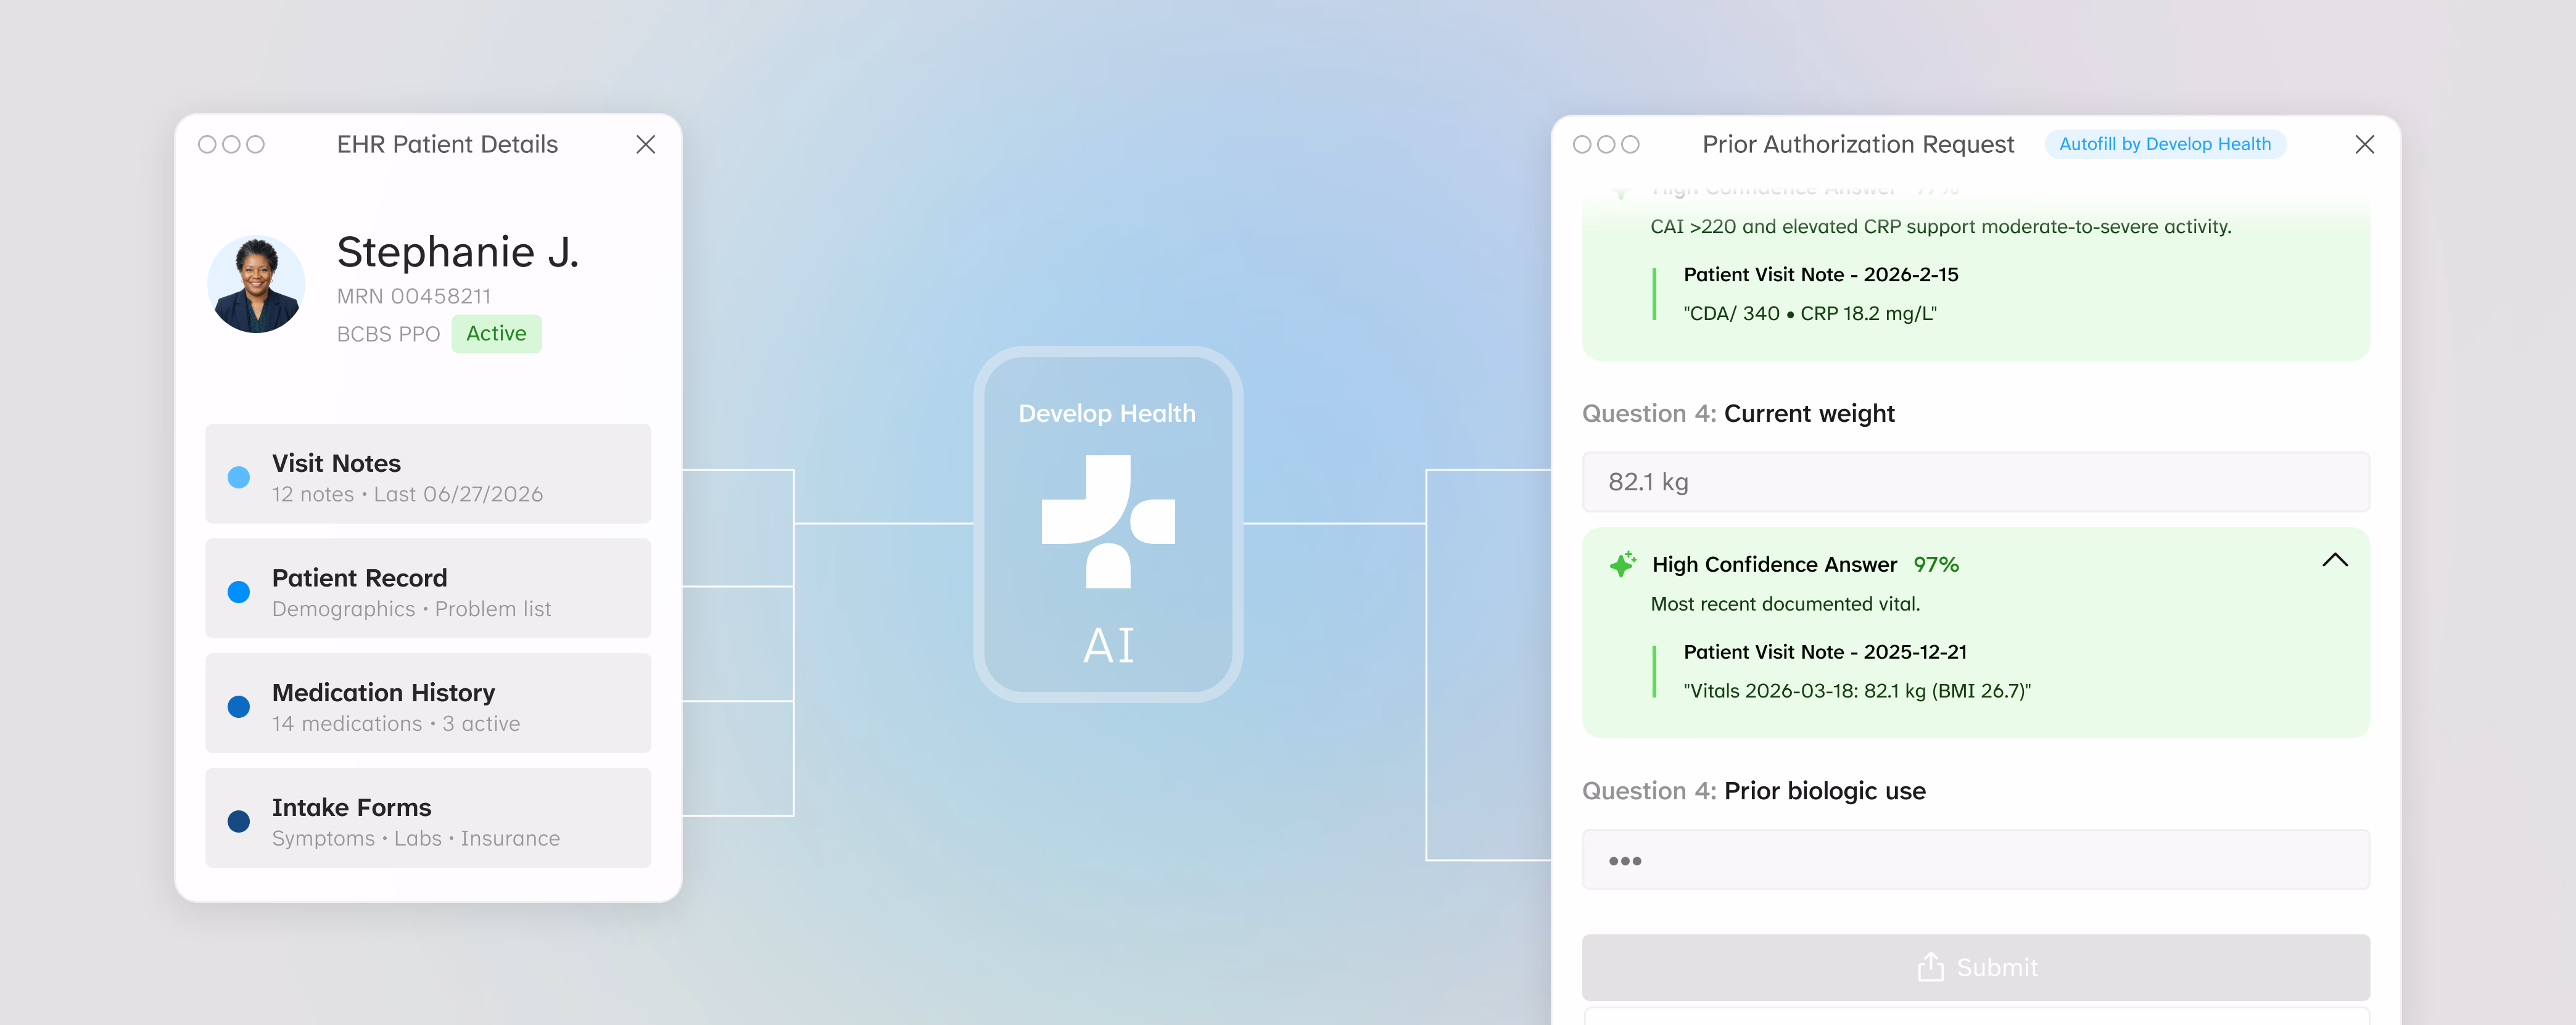Click the green sparkle icon beside High Confidence Answer

pos(1623,564)
